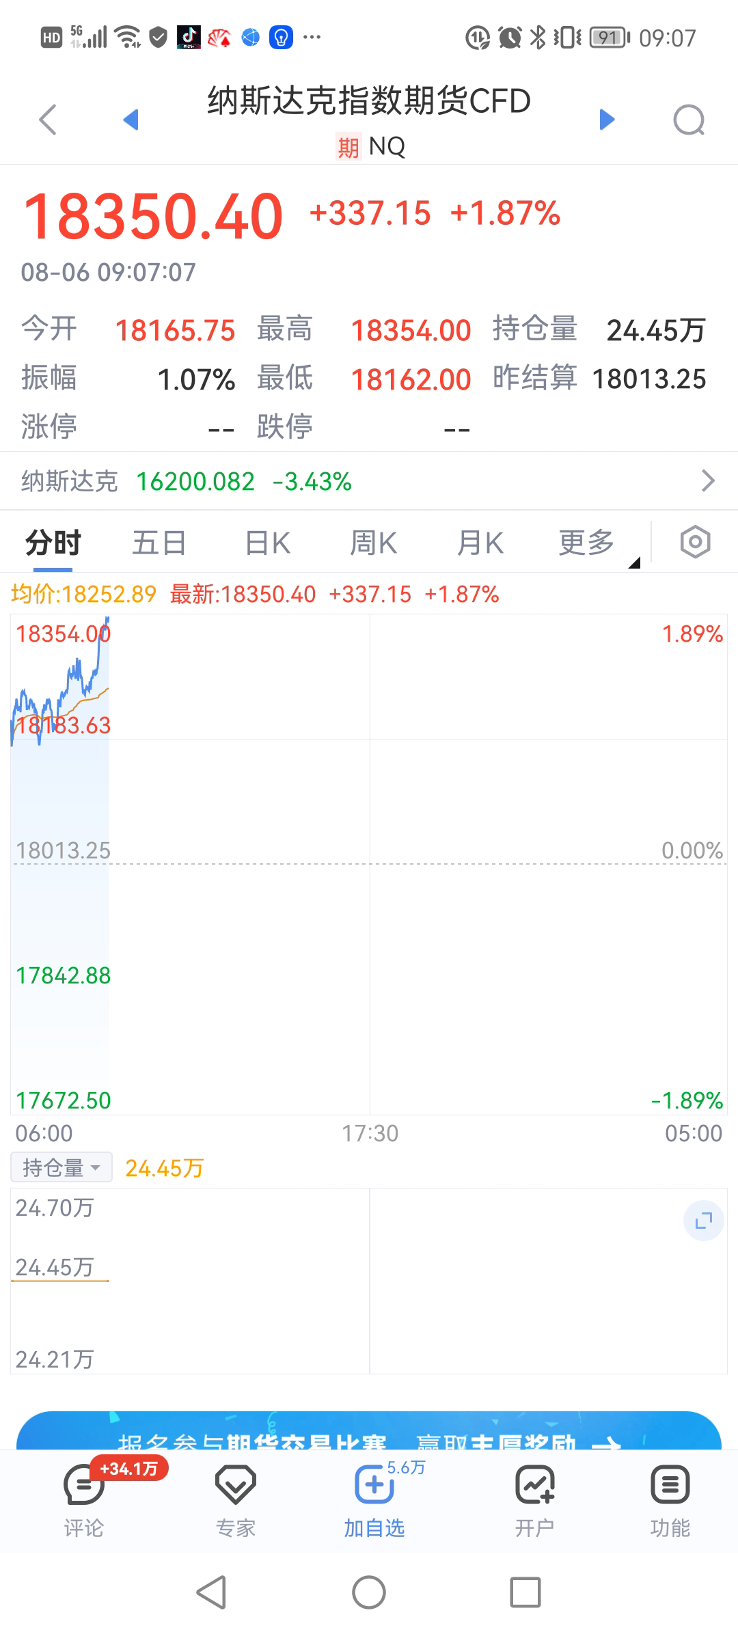738x1632 pixels.
Task: Tap the back arrow at top left
Action: tap(48, 120)
